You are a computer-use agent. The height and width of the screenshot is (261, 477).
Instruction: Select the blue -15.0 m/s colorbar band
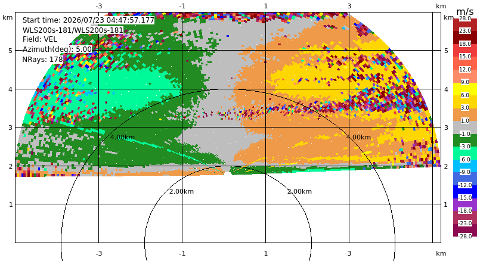point(465,192)
